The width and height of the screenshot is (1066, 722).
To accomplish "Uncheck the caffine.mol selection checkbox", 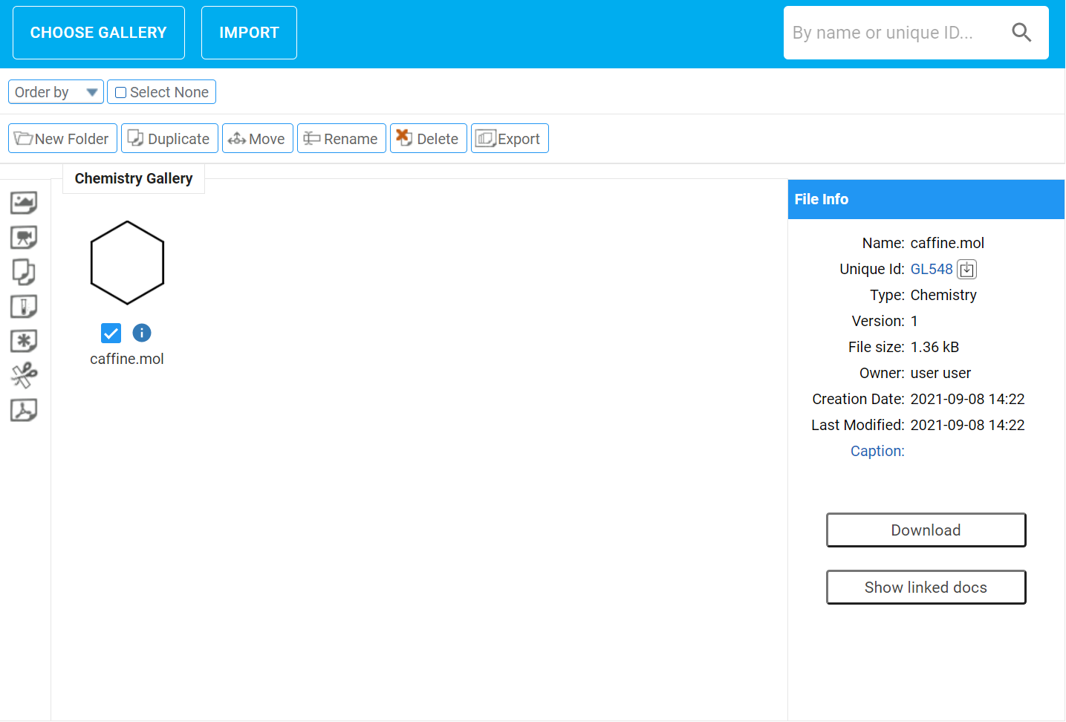I will click(x=111, y=333).
